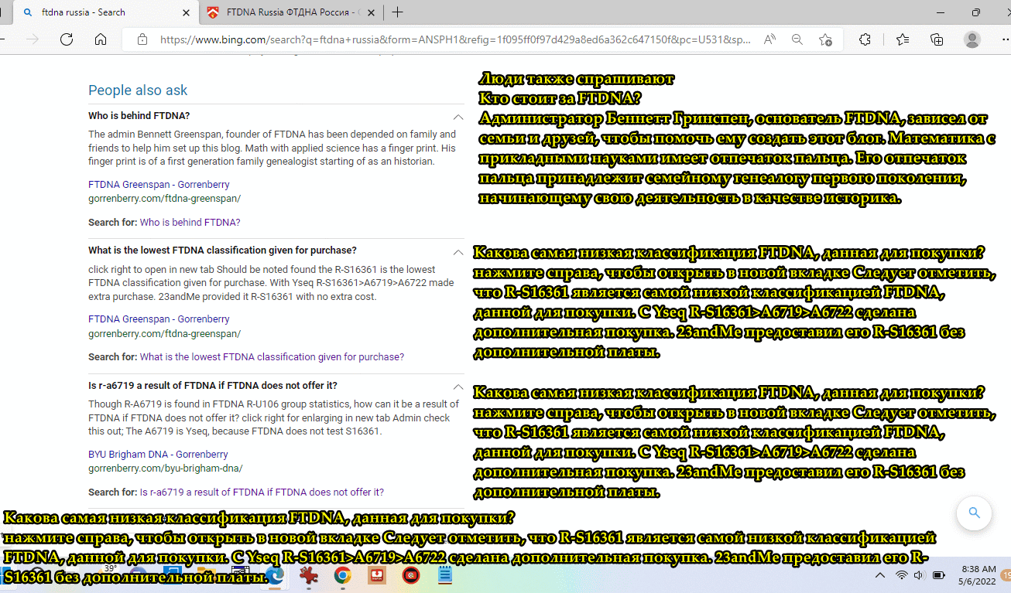Open the user profile avatar
Viewport: 1011px width, 593px height.
point(972,39)
